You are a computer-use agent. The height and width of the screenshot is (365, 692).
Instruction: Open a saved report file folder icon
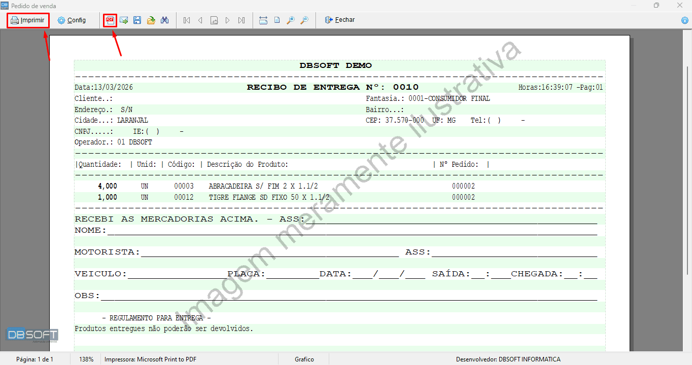[151, 20]
